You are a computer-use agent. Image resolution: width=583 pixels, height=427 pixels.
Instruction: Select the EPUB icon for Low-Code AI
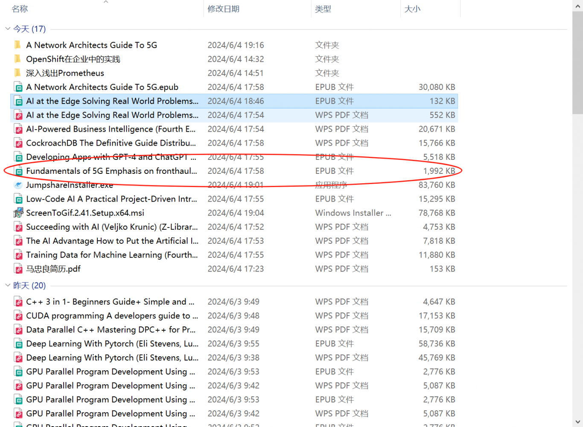click(18, 199)
